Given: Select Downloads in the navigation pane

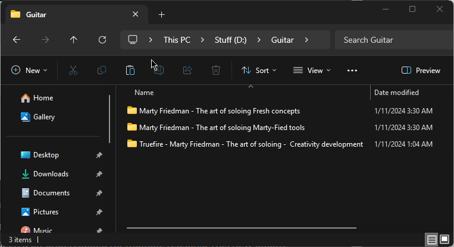Looking at the screenshot, I should [x=51, y=174].
